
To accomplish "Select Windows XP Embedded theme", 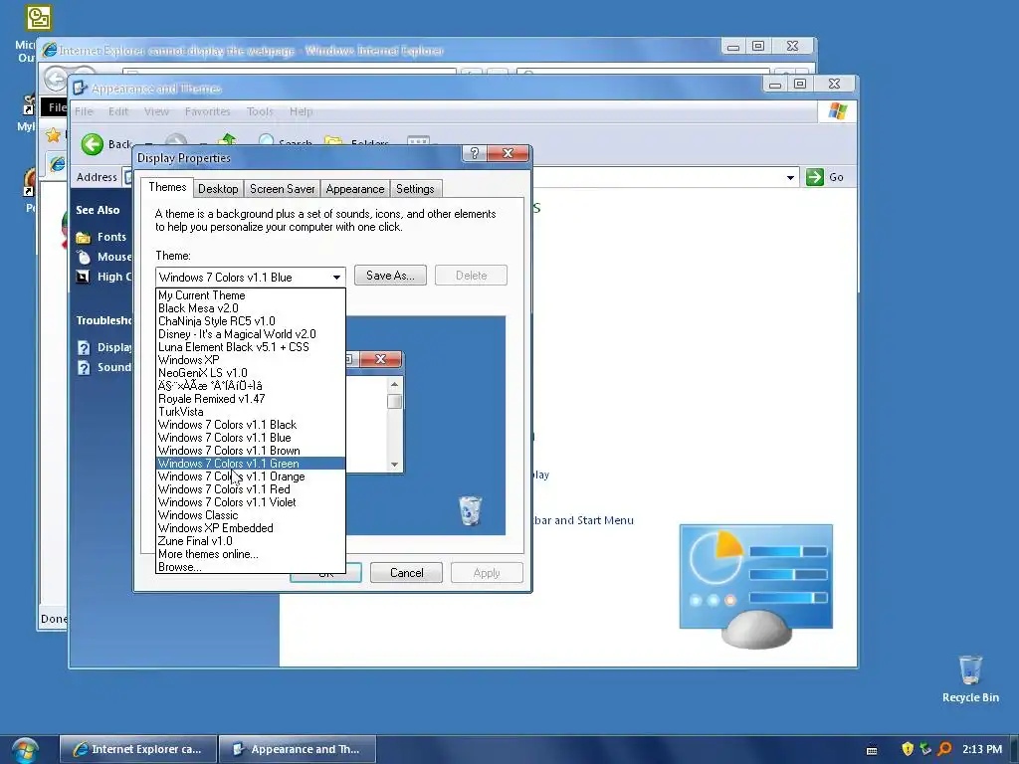I will 250,528.
